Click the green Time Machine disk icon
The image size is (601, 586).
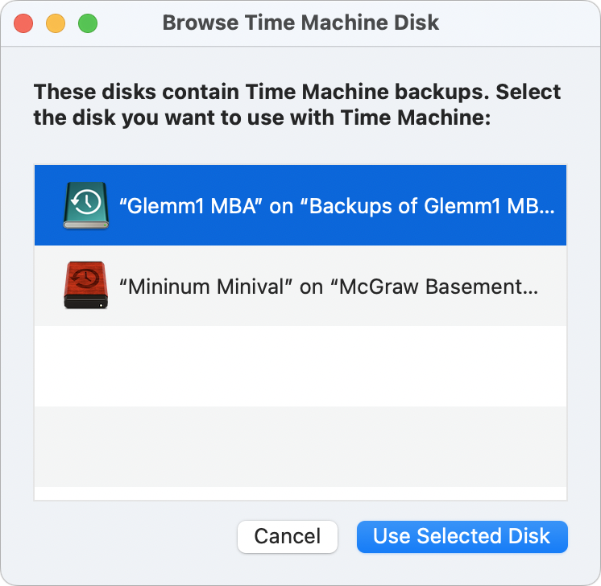click(86, 205)
